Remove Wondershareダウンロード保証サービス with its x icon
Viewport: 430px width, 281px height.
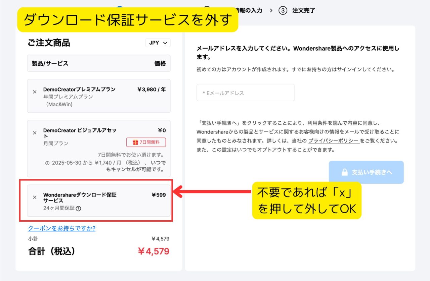point(35,197)
